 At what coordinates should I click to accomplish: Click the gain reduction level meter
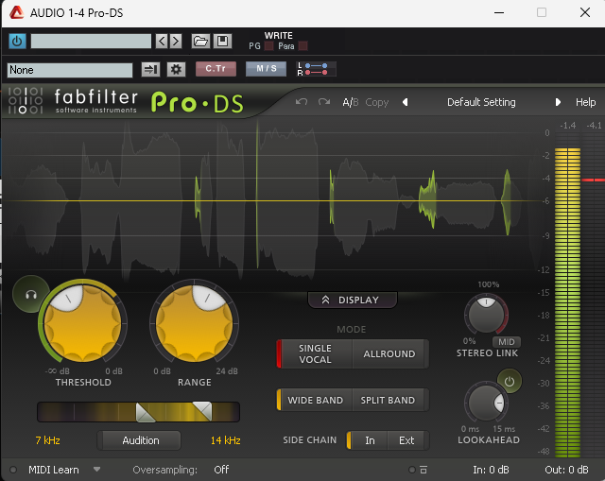pyautogui.click(x=593, y=295)
